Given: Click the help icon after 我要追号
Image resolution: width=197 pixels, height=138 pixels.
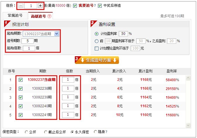Looking at the screenshot, I should 95,6.
